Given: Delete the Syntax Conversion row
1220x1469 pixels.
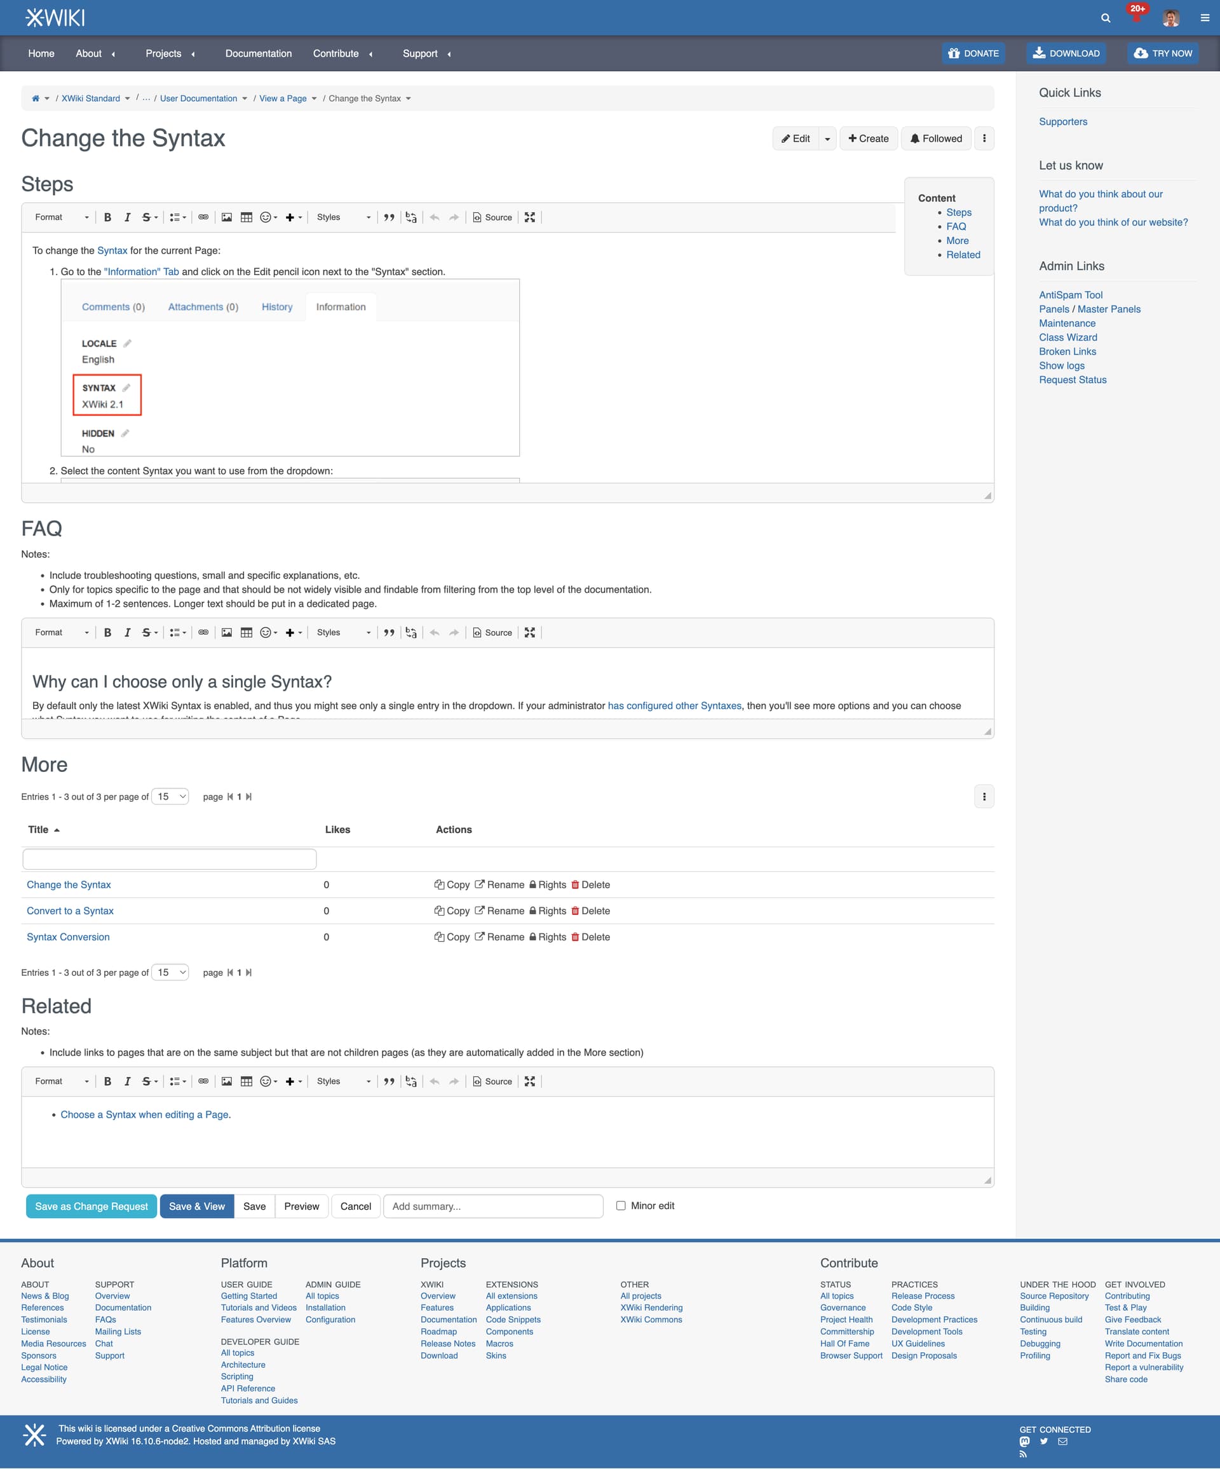Looking at the screenshot, I should 590,937.
